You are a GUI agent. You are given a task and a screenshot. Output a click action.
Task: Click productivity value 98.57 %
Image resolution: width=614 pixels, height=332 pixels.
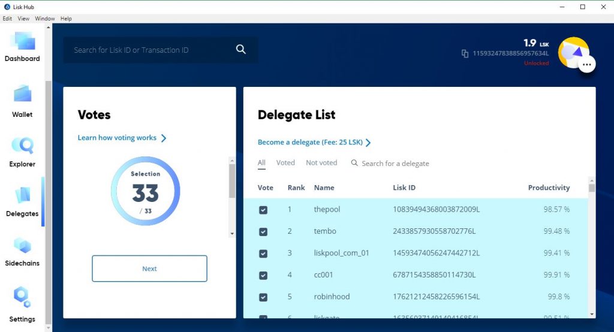pos(556,209)
